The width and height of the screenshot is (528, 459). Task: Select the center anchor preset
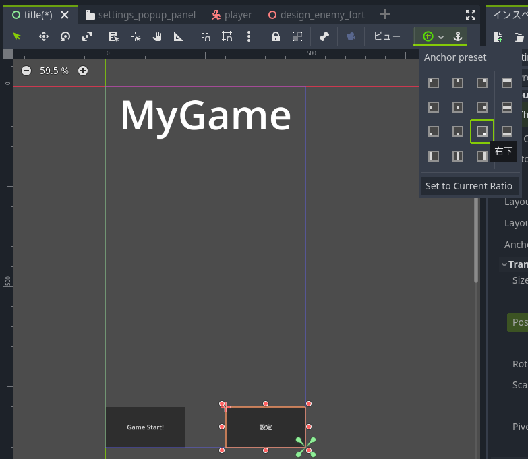tap(458, 107)
